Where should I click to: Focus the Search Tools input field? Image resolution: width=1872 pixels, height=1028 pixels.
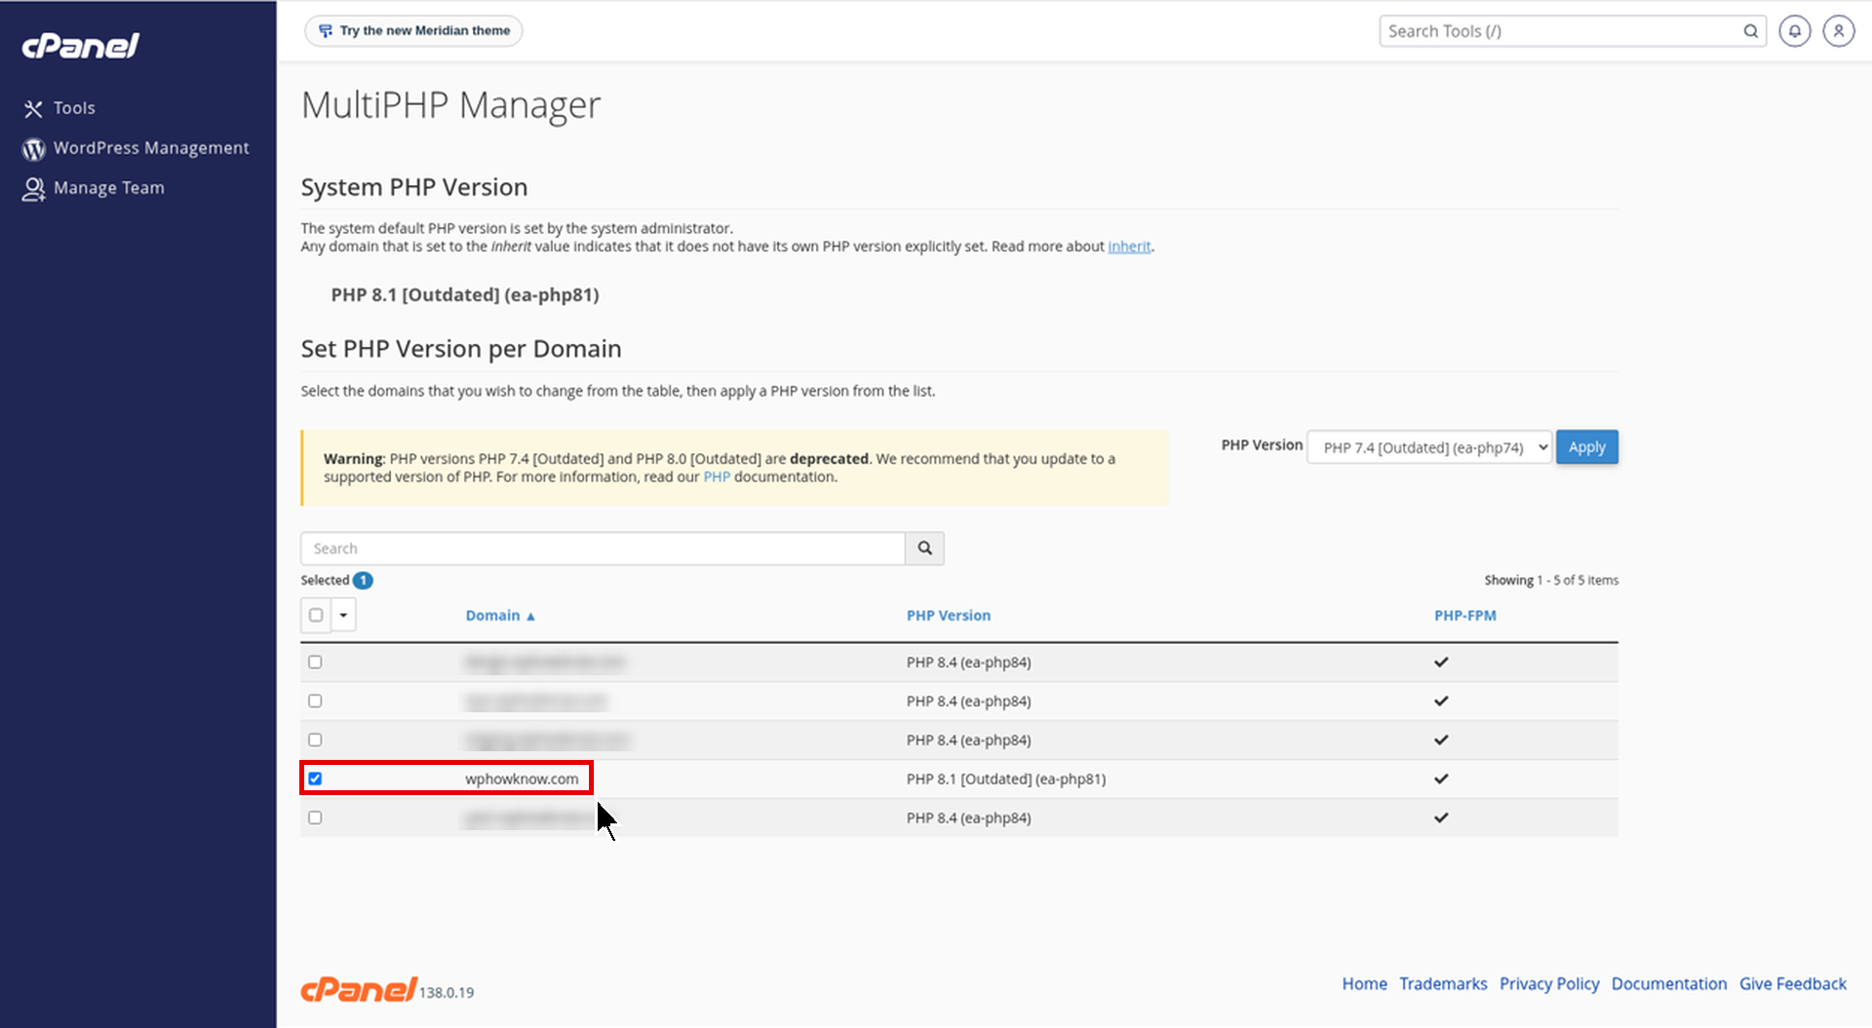click(1562, 31)
